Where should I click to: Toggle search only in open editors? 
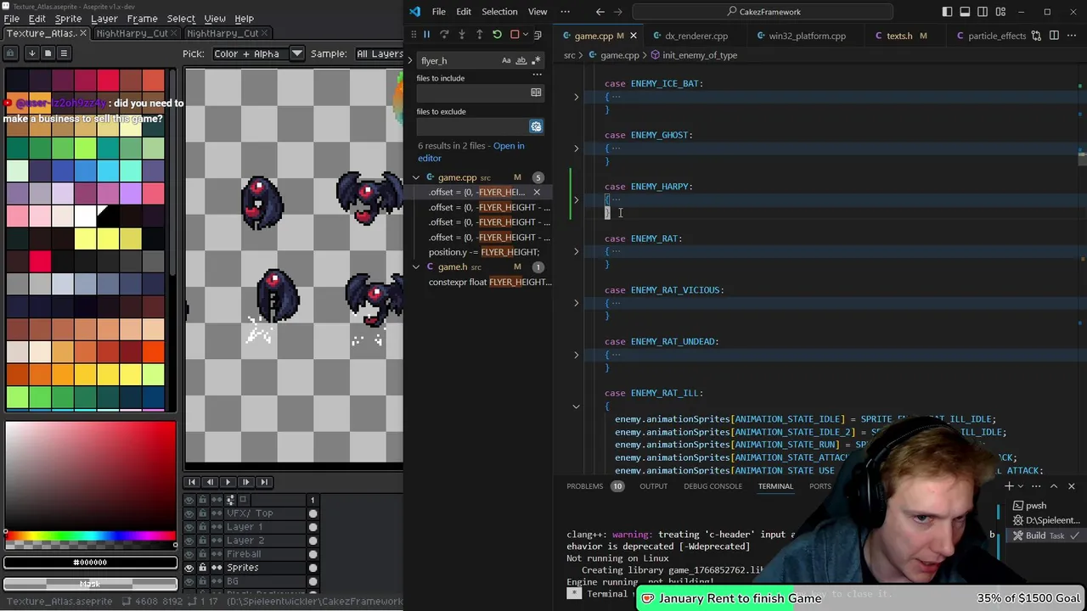click(536, 92)
